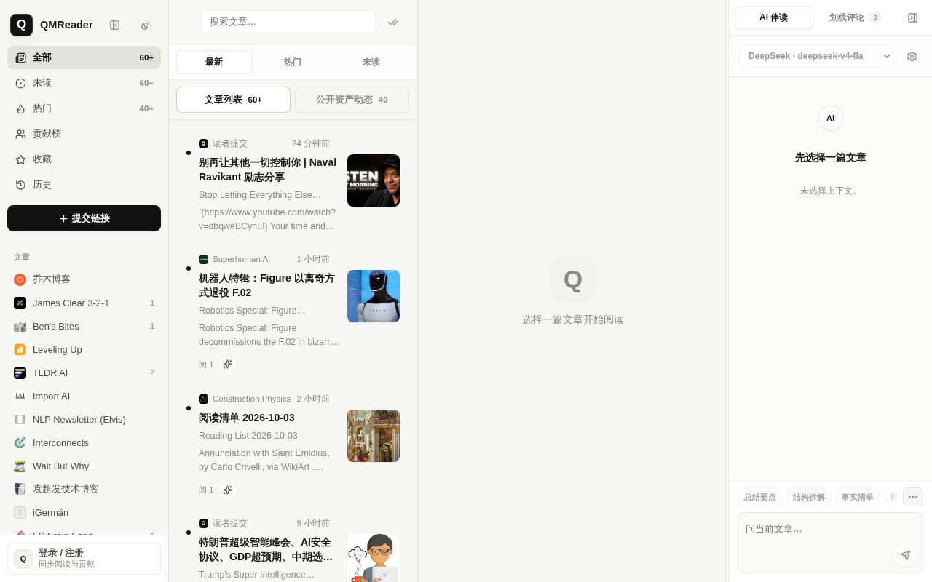Select the Ben's Bites feed
Image resolution: width=932 pixels, height=582 pixels.
[x=84, y=326]
